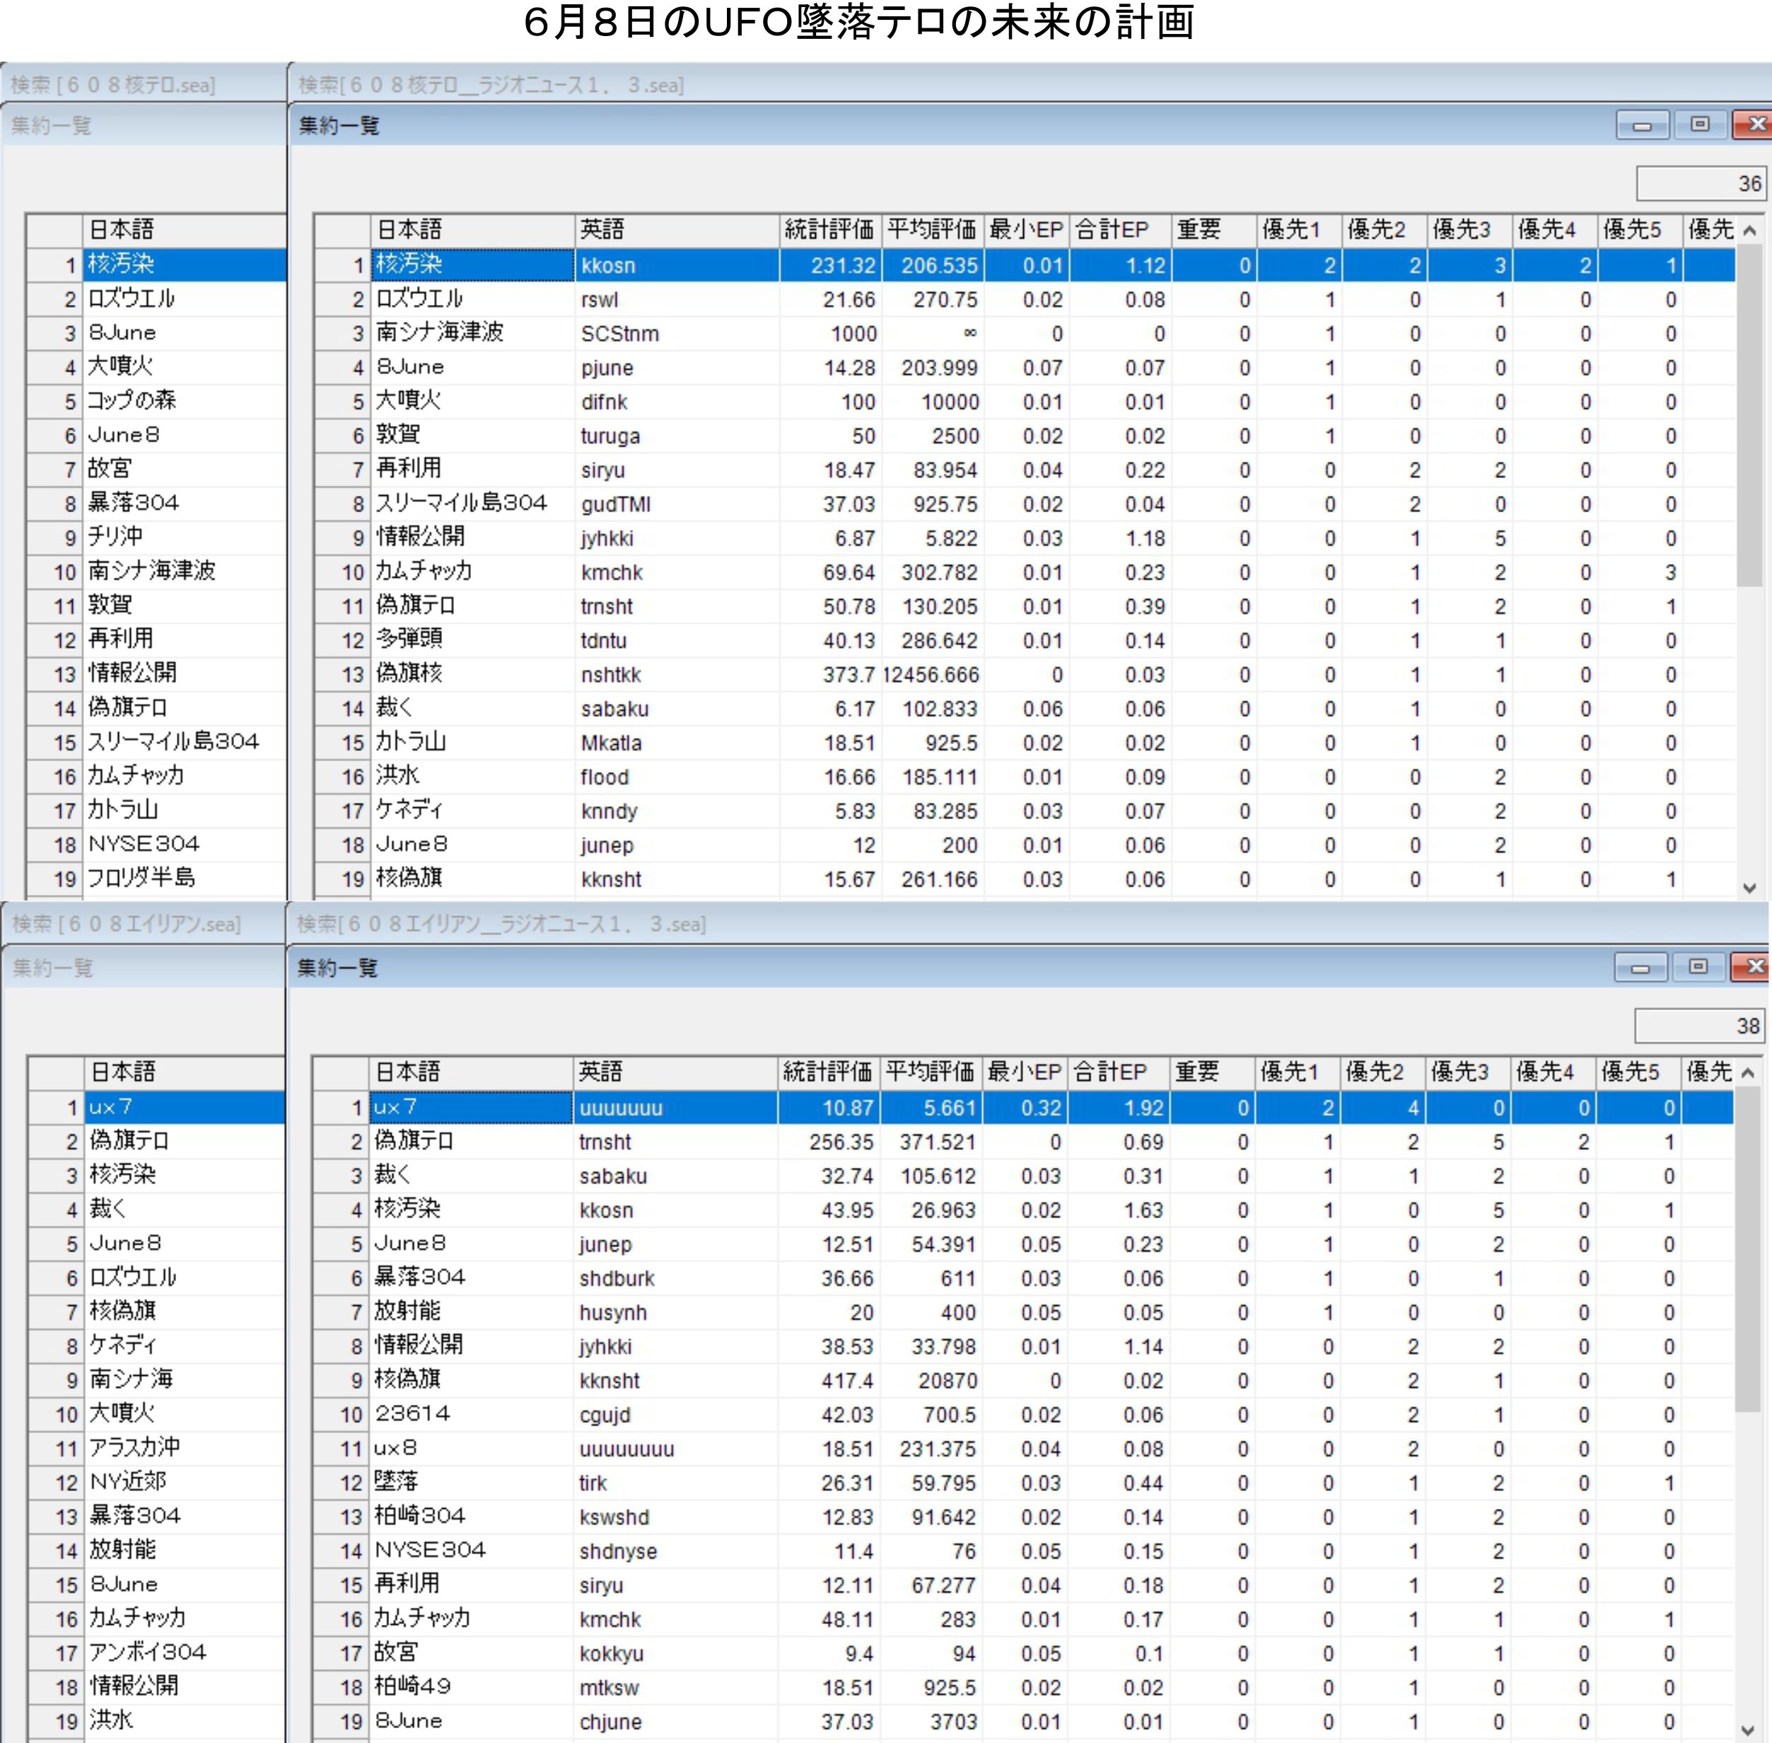The width and height of the screenshot is (1772, 1743).
Task: Minimize the bottom 集約一覧 window
Action: [x=1641, y=967]
